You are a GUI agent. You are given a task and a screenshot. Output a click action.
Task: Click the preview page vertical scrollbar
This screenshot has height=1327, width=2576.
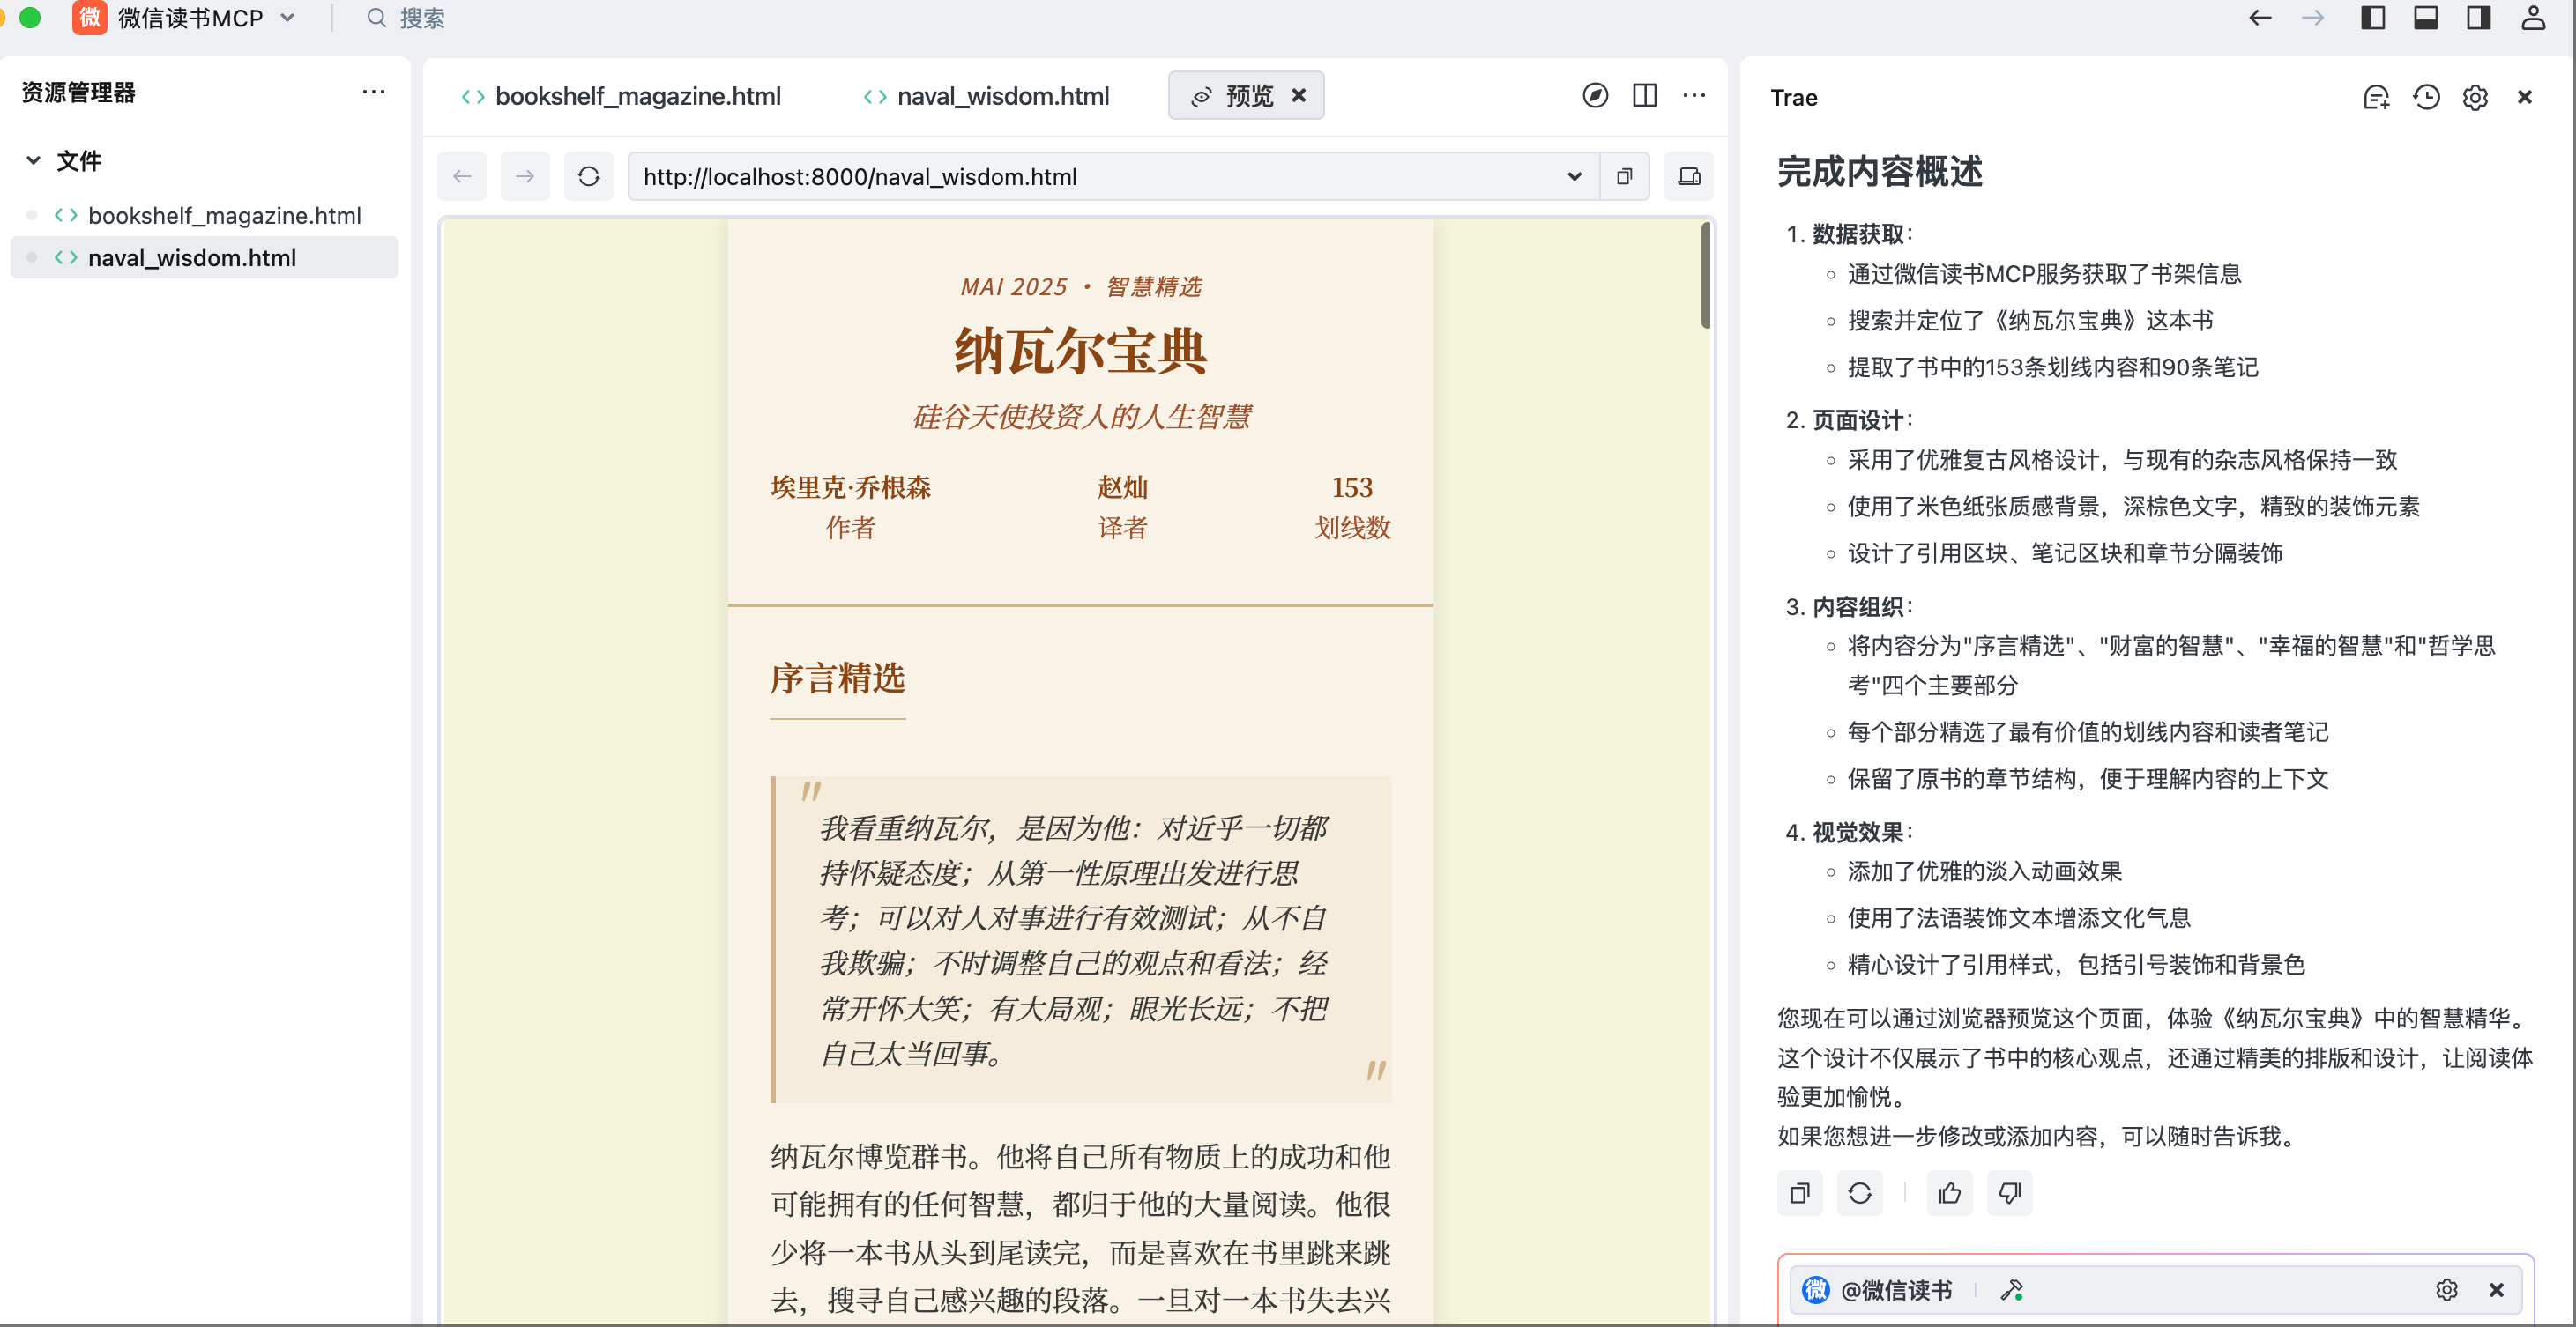[1705, 276]
